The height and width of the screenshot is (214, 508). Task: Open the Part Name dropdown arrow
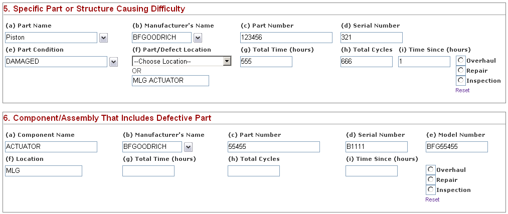(104, 38)
